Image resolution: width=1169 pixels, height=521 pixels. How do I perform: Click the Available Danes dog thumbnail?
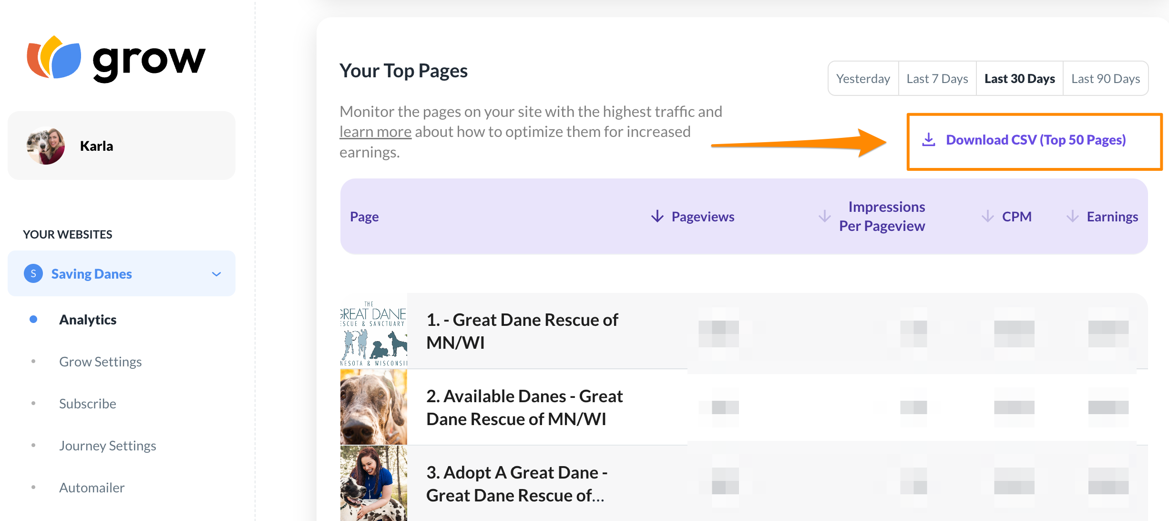coord(374,407)
